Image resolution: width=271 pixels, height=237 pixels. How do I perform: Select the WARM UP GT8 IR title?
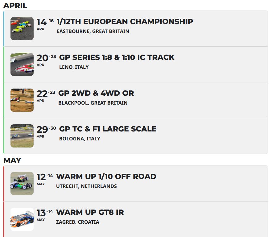coord(90,212)
